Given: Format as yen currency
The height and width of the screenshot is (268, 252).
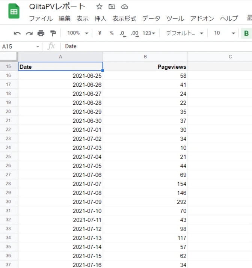Looking at the screenshot, I should [x=100, y=33].
